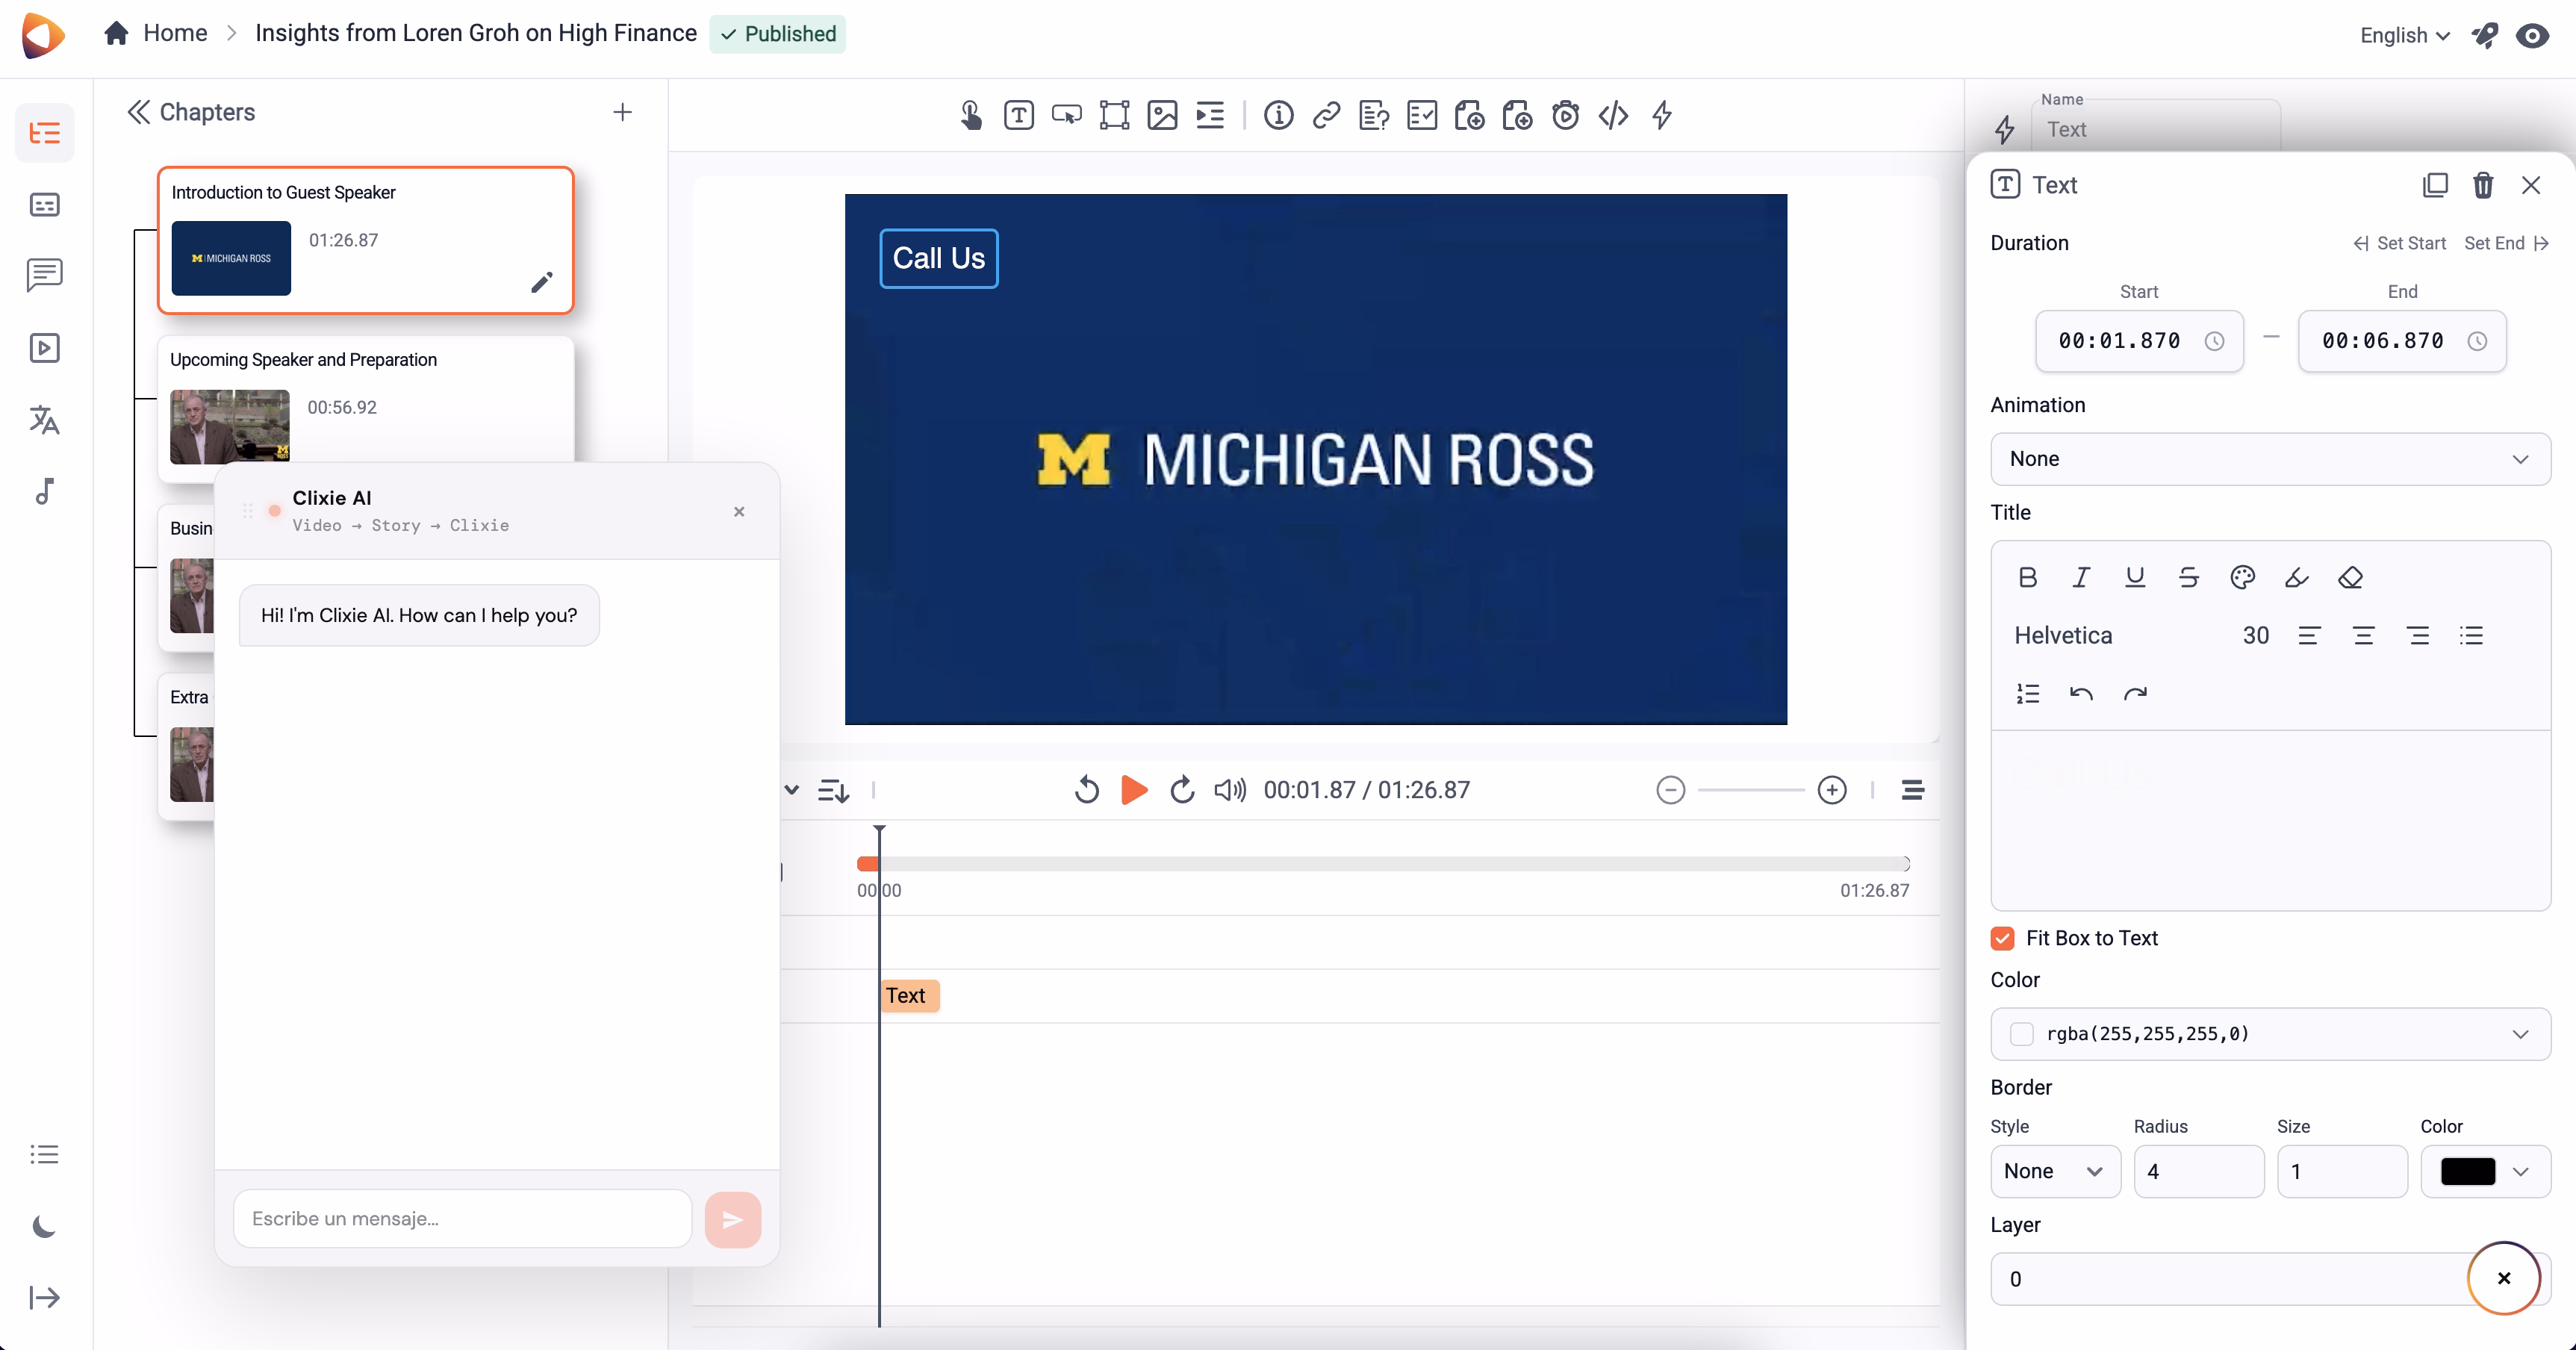
Task: Toggle bulleted list in Title editor
Action: tap(2471, 635)
